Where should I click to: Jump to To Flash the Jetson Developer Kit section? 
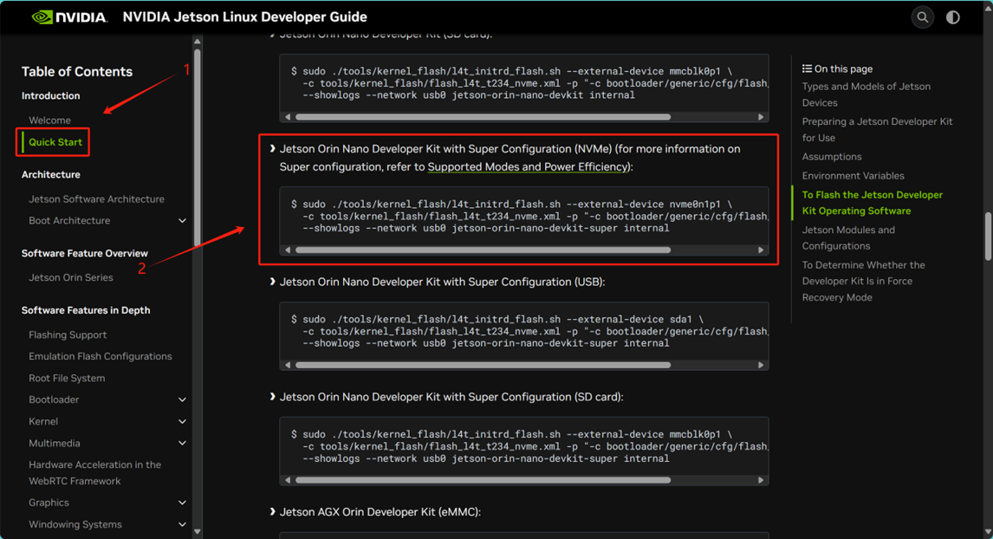point(872,203)
